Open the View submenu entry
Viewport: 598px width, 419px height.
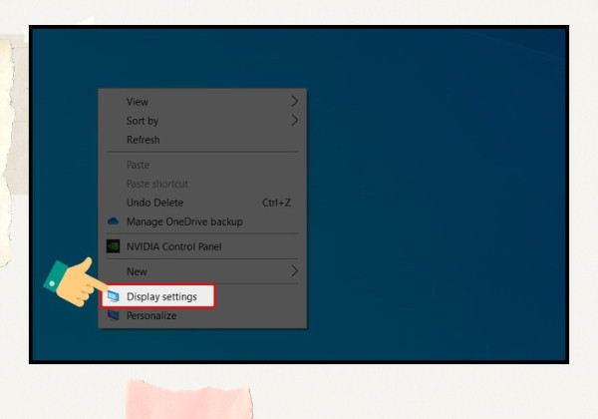click(x=202, y=102)
